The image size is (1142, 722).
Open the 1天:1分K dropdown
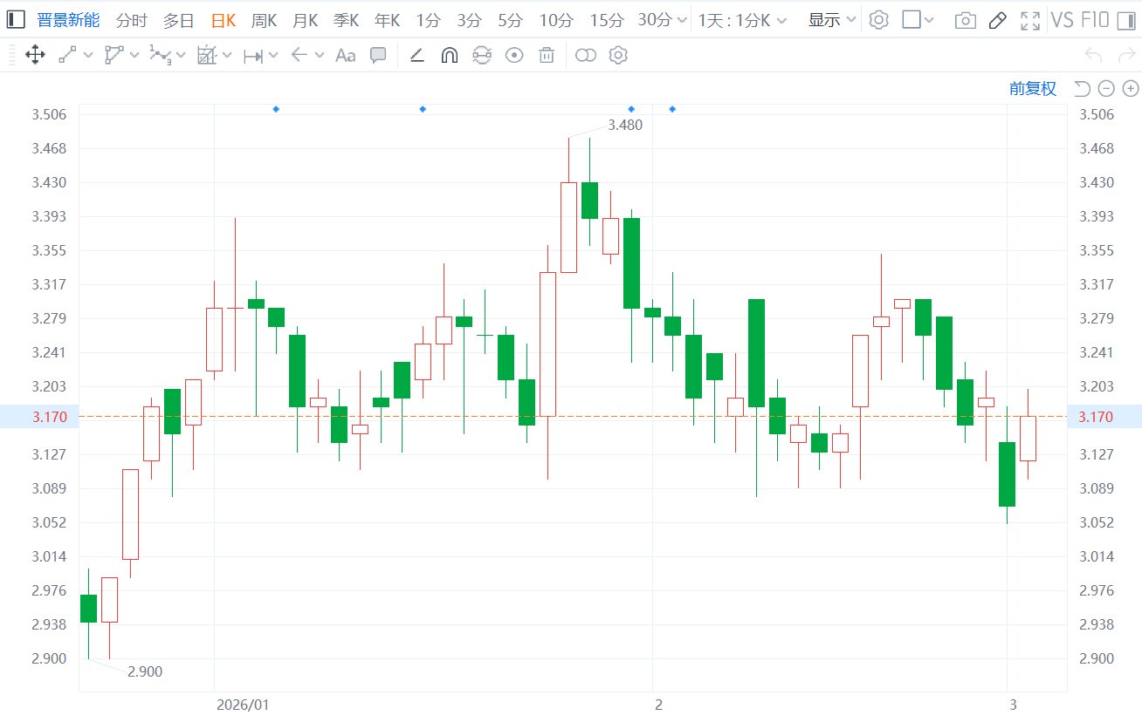click(x=741, y=20)
